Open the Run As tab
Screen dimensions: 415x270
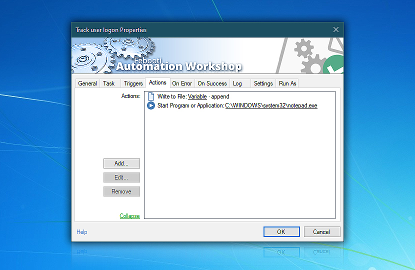pos(287,83)
